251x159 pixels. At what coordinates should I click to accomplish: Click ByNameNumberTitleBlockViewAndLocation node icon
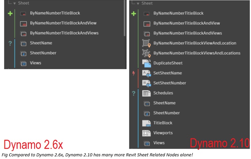point(146,43)
